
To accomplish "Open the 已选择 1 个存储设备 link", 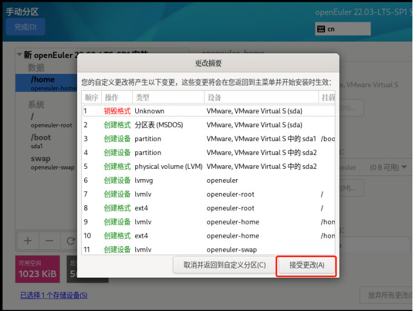I will [53, 295].
